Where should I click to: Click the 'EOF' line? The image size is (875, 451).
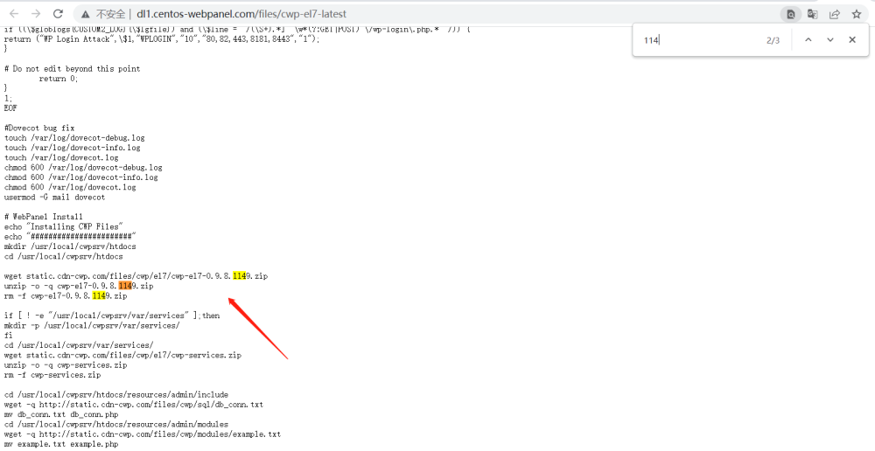click(10, 108)
